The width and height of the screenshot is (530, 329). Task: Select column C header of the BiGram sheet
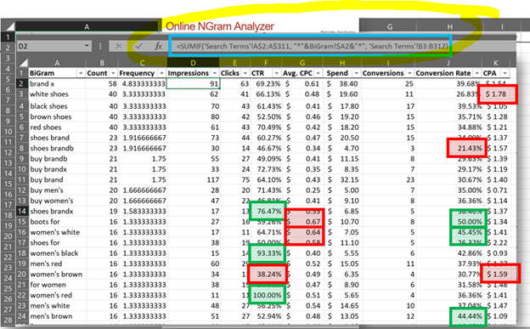tap(142, 63)
